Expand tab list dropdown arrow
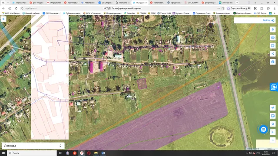278x156 pixels. point(8,3)
